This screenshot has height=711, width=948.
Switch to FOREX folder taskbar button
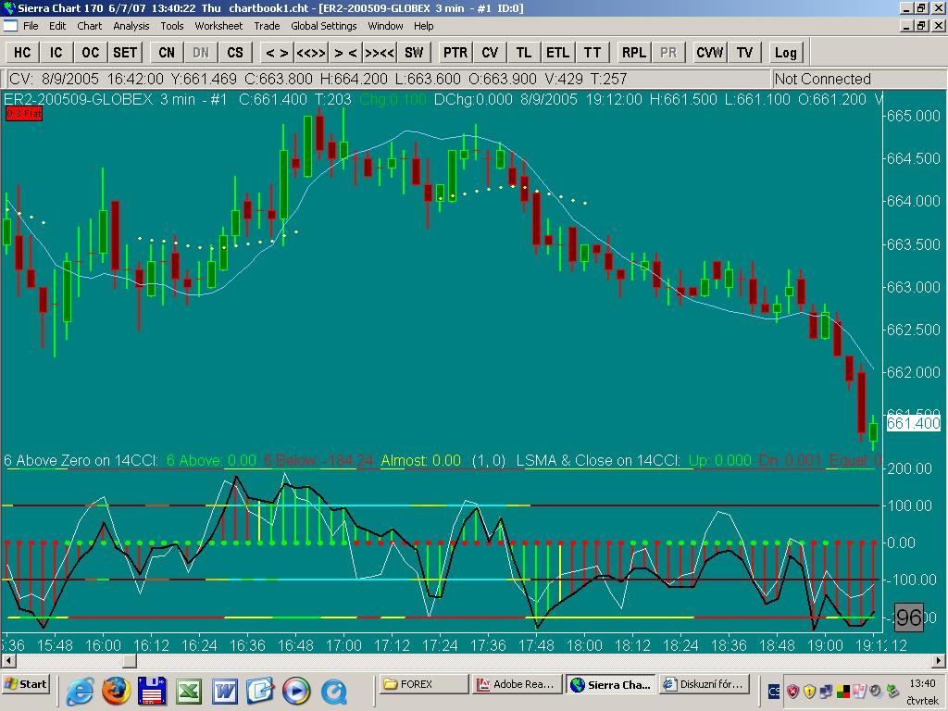coord(424,685)
